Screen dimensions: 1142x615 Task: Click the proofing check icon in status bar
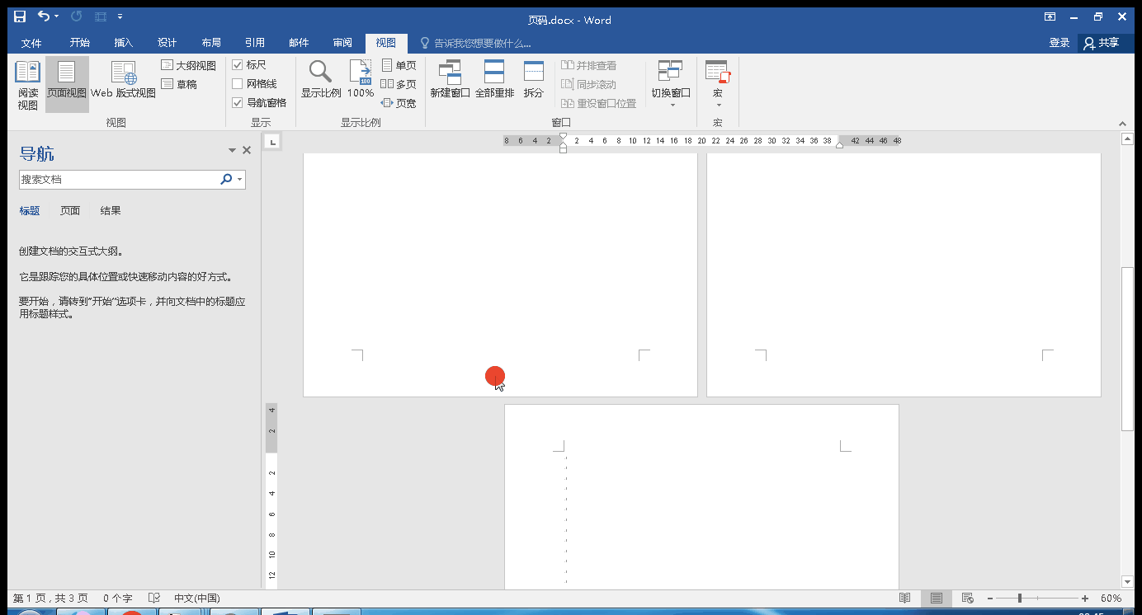coord(154,599)
